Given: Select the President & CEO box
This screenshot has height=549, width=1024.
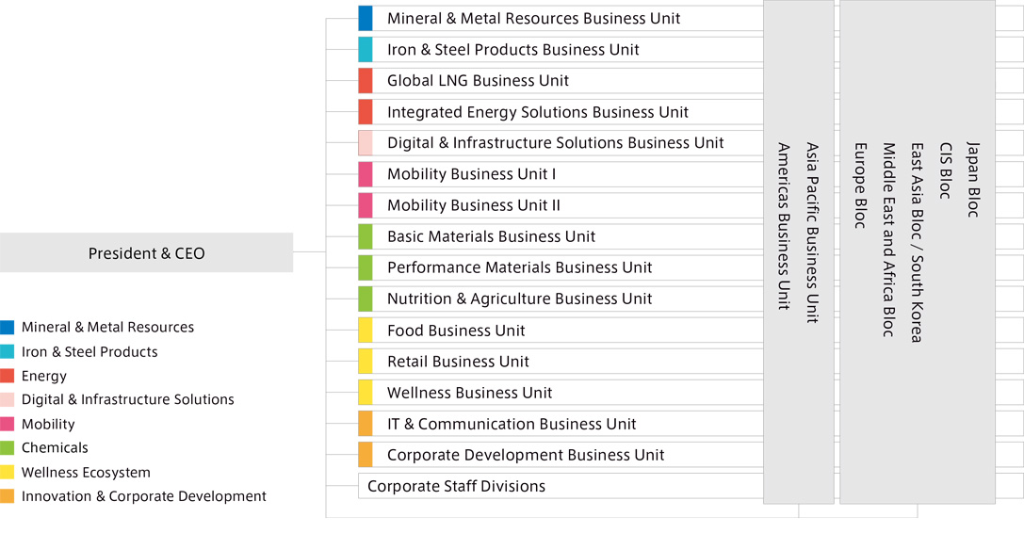Looking at the screenshot, I should 146,252.
